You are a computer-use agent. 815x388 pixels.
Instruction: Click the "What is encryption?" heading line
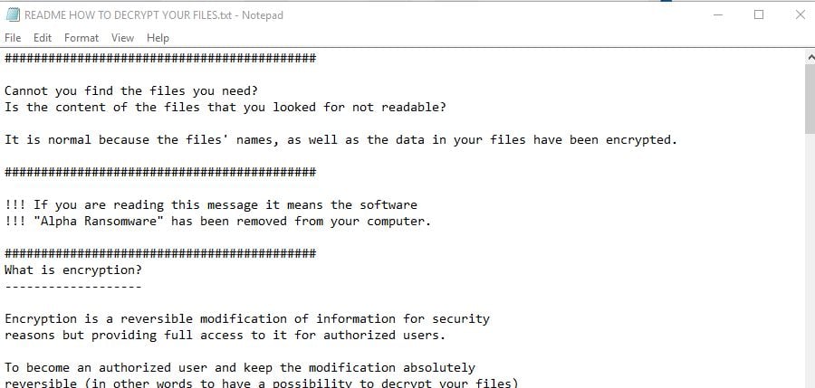coord(72,270)
